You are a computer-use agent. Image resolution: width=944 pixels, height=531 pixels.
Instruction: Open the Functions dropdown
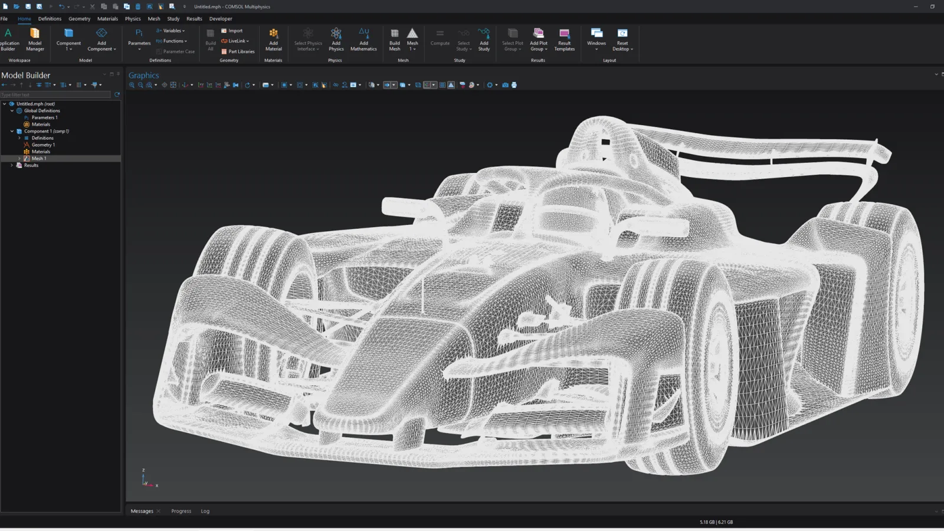click(172, 41)
